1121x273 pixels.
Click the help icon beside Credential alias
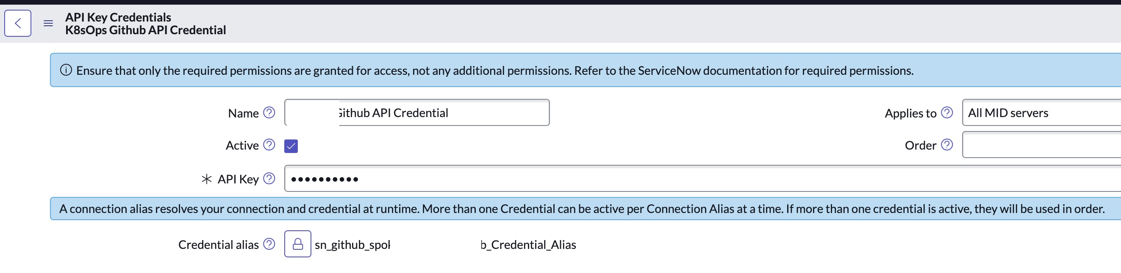[x=269, y=244]
